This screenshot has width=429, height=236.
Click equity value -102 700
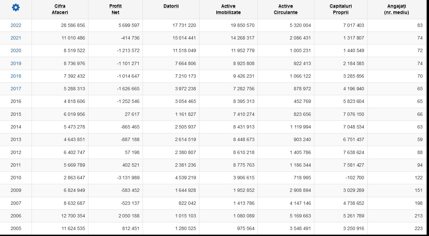click(355, 178)
